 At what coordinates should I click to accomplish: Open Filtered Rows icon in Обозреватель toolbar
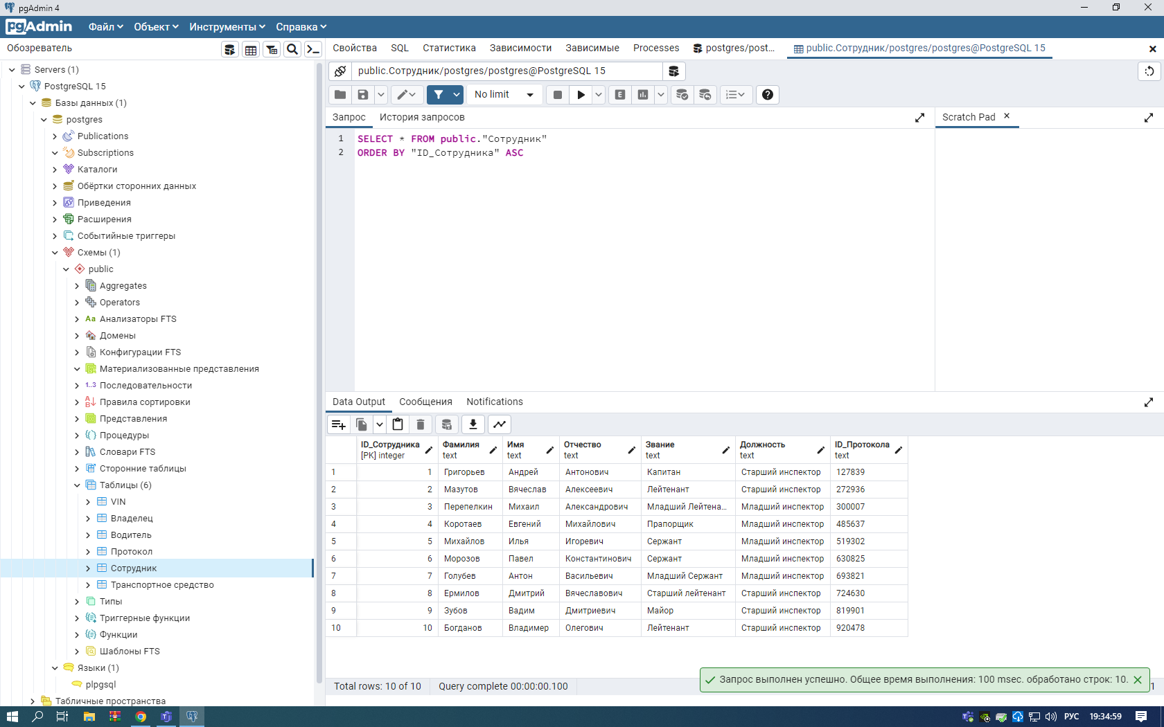click(272, 49)
